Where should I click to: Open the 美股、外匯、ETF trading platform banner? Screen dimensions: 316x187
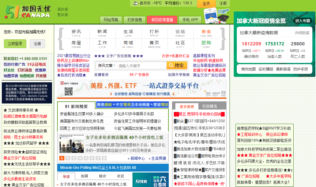click(142, 89)
